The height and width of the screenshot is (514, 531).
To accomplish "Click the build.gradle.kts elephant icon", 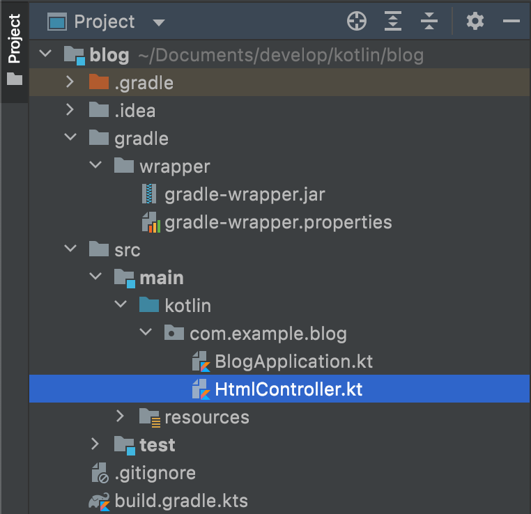I will click(x=99, y=501).
